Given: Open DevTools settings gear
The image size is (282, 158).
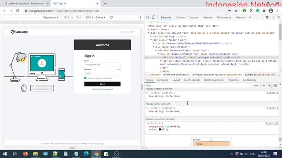Looking at the screenshot, I should [x=267, y=18].
